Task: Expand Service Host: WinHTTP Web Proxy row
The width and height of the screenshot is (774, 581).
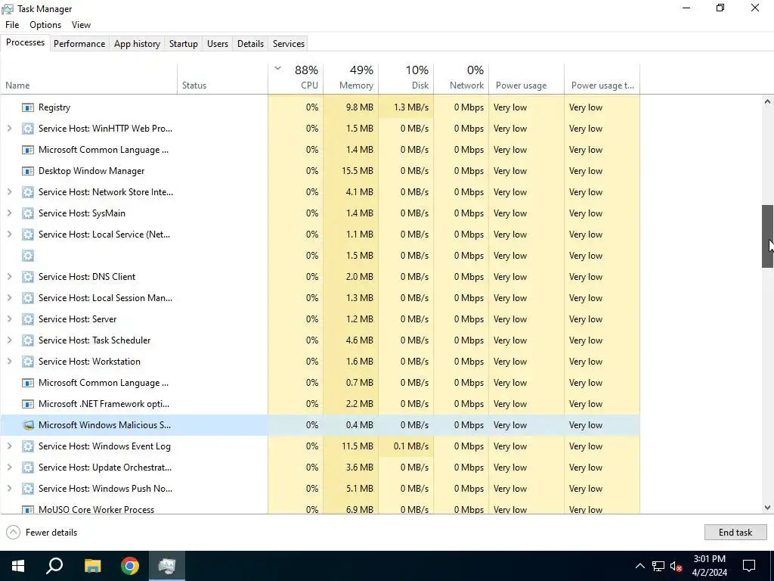Action: (9, 129)
